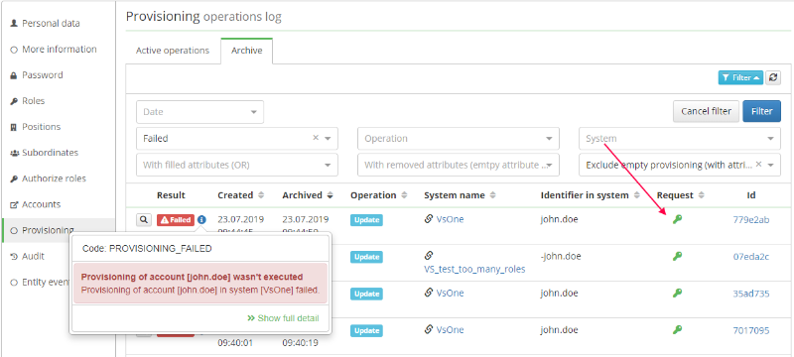Toggle the blue Filter panel button
The image size is (794, 357).
pyautogui.click(x=740, y=78)
